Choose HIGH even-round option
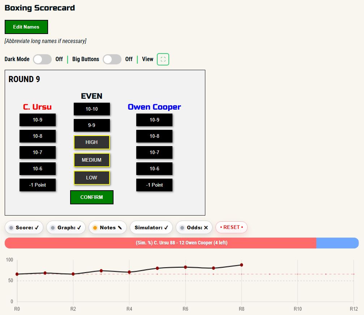Image resolution: width=364 pixels, height=315 pixels. click(91, 142)
